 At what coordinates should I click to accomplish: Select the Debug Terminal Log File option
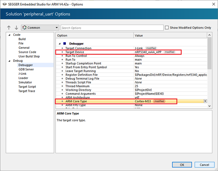[131, 79]
